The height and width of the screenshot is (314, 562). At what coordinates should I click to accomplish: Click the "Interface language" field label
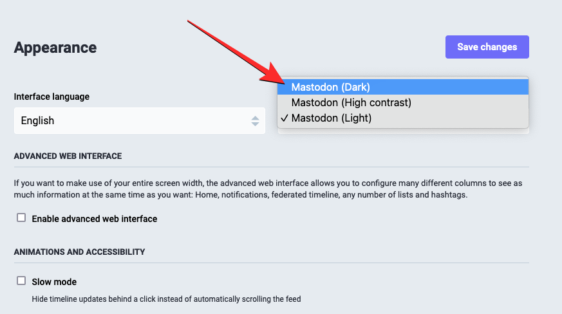tap(52, 97)
